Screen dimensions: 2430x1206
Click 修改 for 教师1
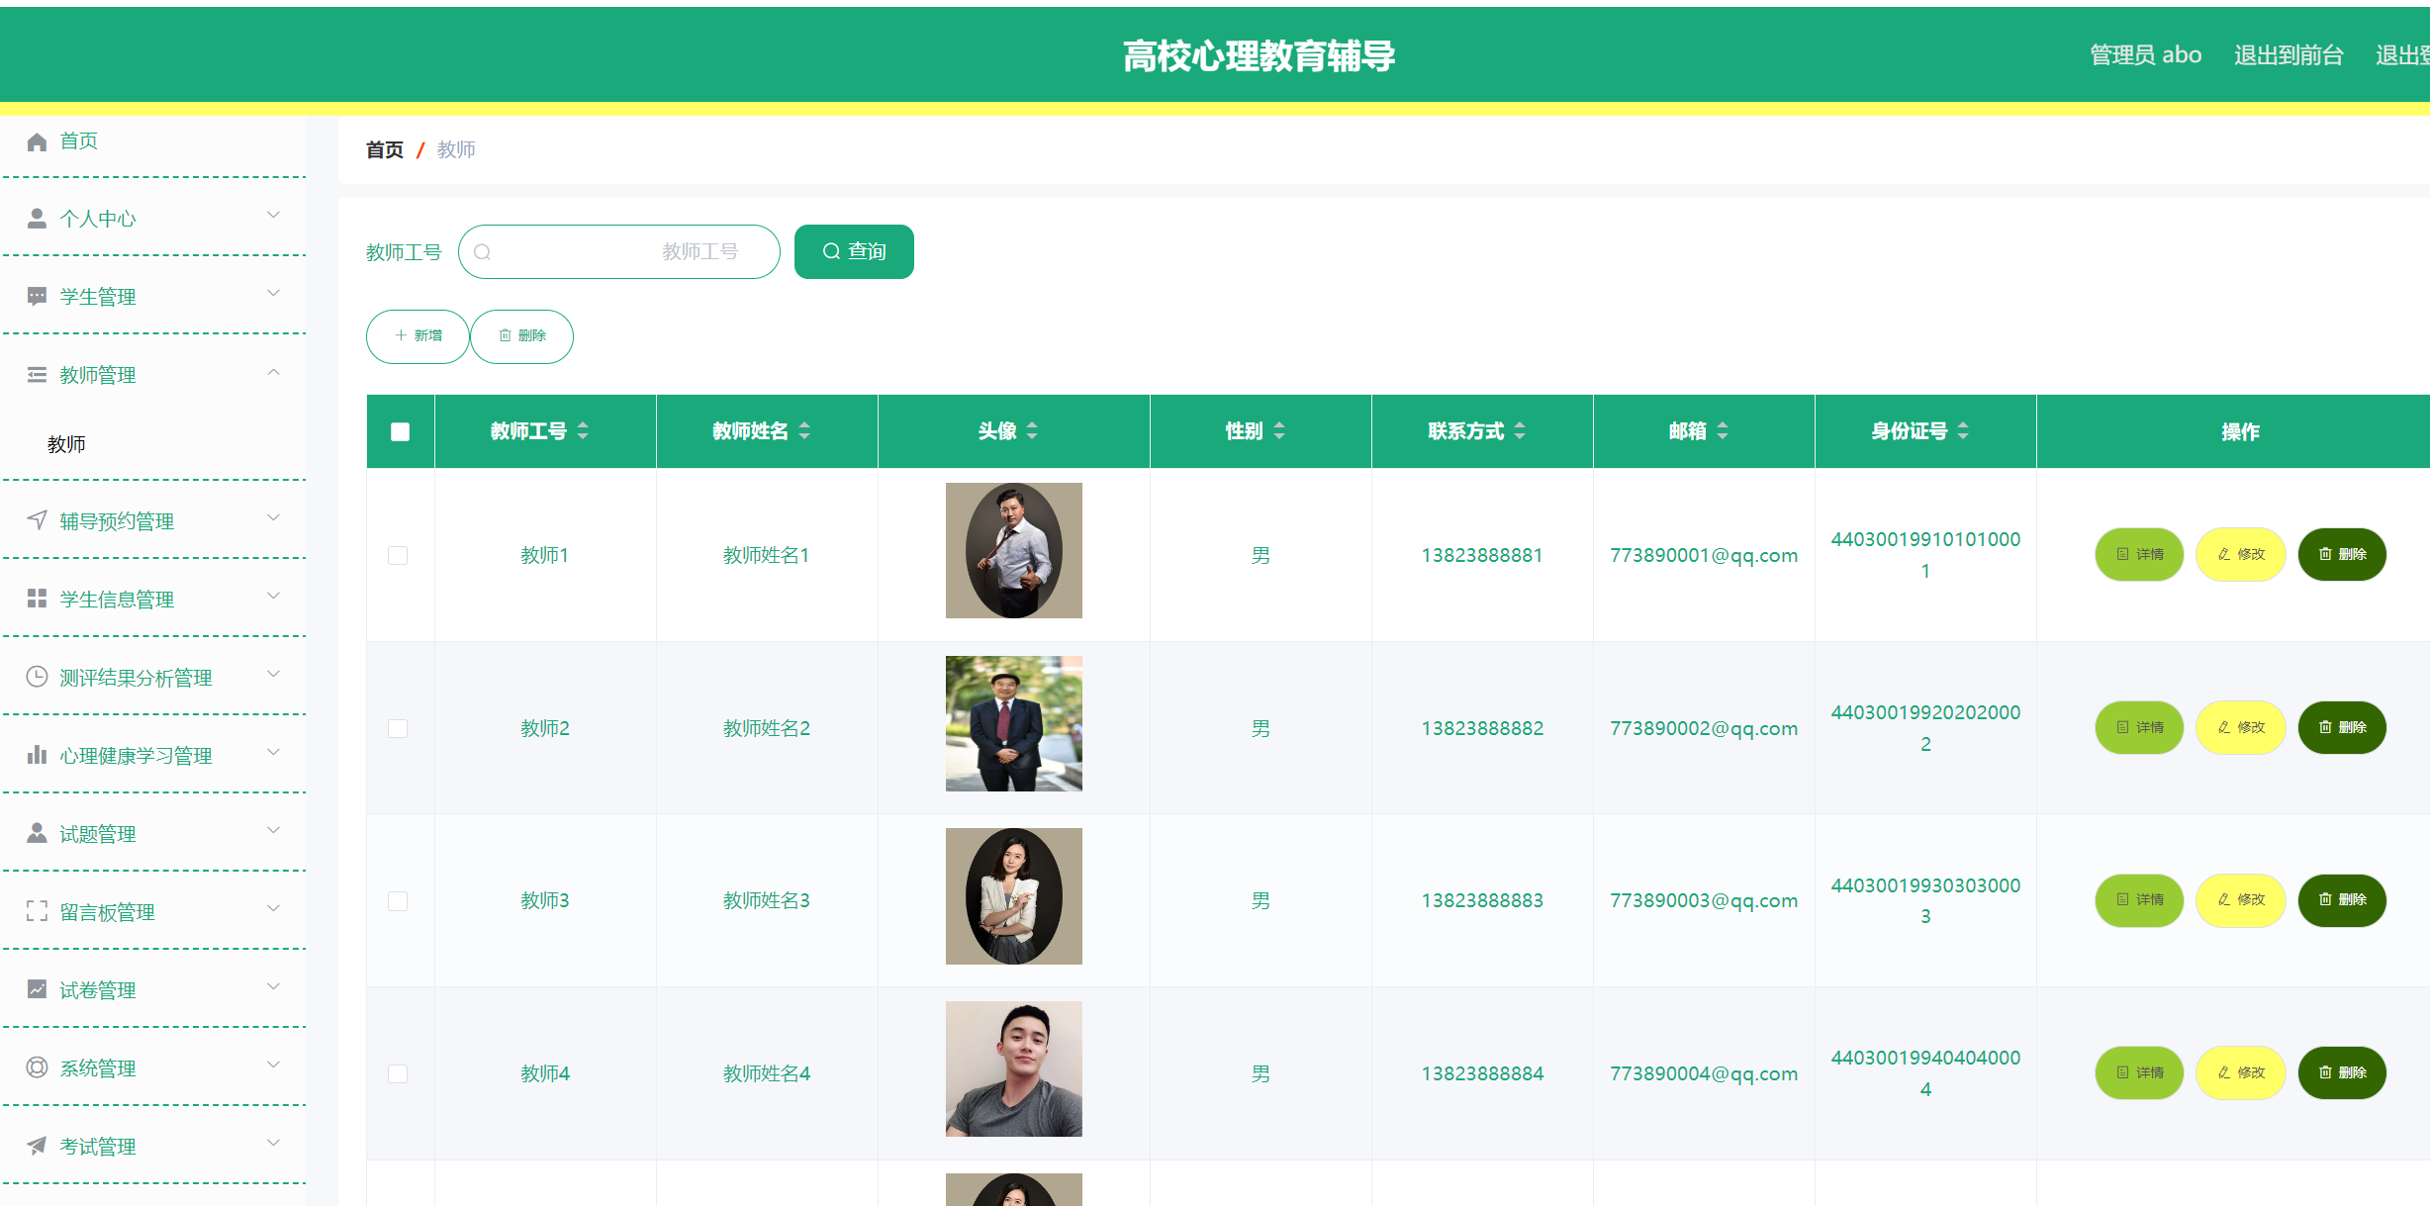tap(2241, 554)
